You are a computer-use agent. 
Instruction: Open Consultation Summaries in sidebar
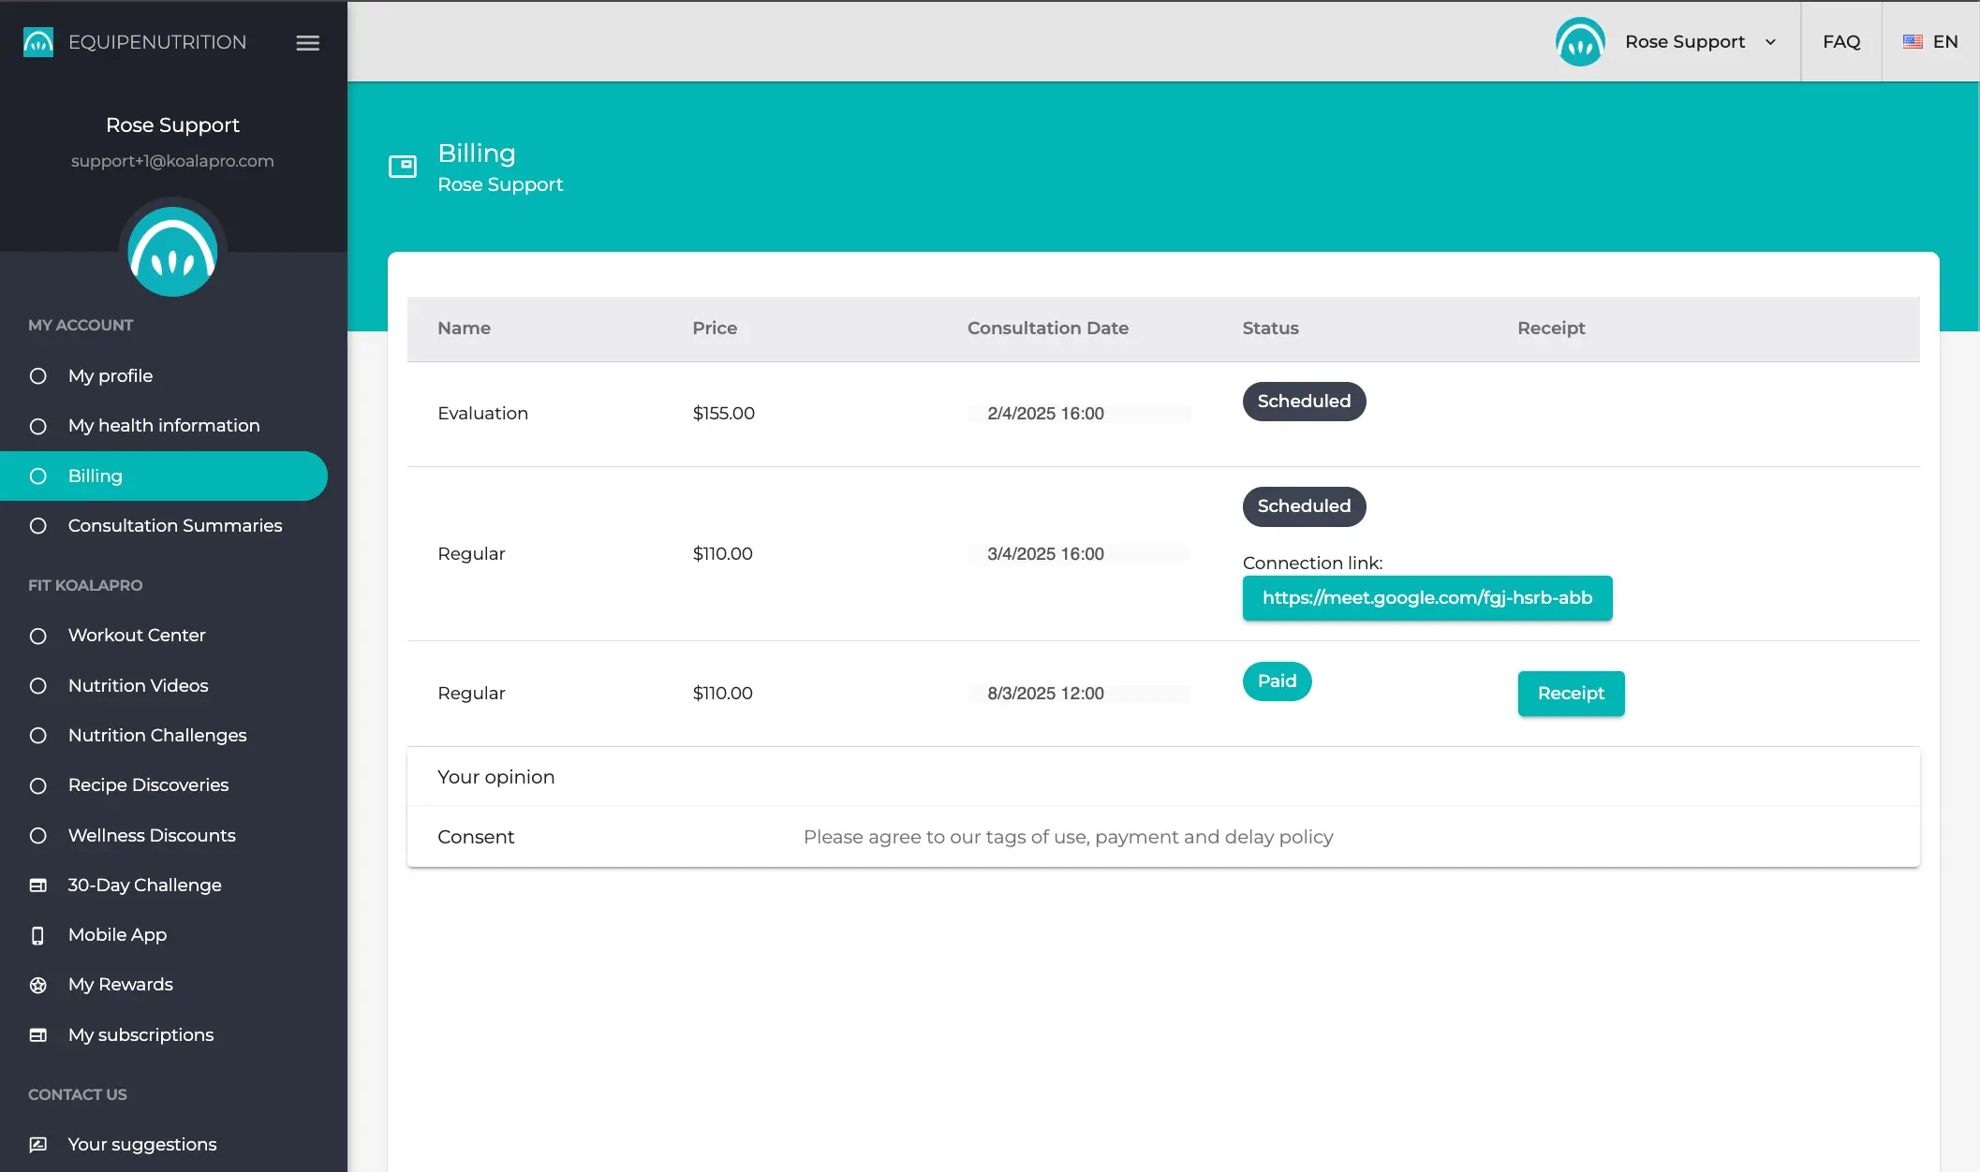(175, 526)
